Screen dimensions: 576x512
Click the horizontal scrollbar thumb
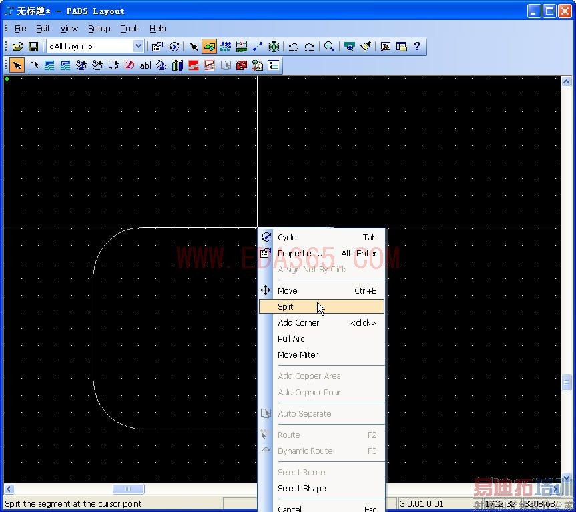tap(128, 489)
